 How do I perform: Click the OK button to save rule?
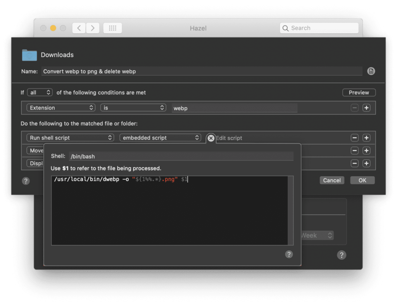coord(362,180)
